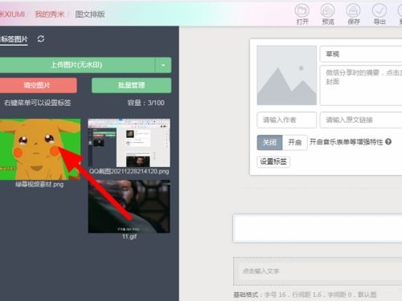Open 批量管理 batch management
Viewport: 402px width, 301px height.
(x=131, y=85)
